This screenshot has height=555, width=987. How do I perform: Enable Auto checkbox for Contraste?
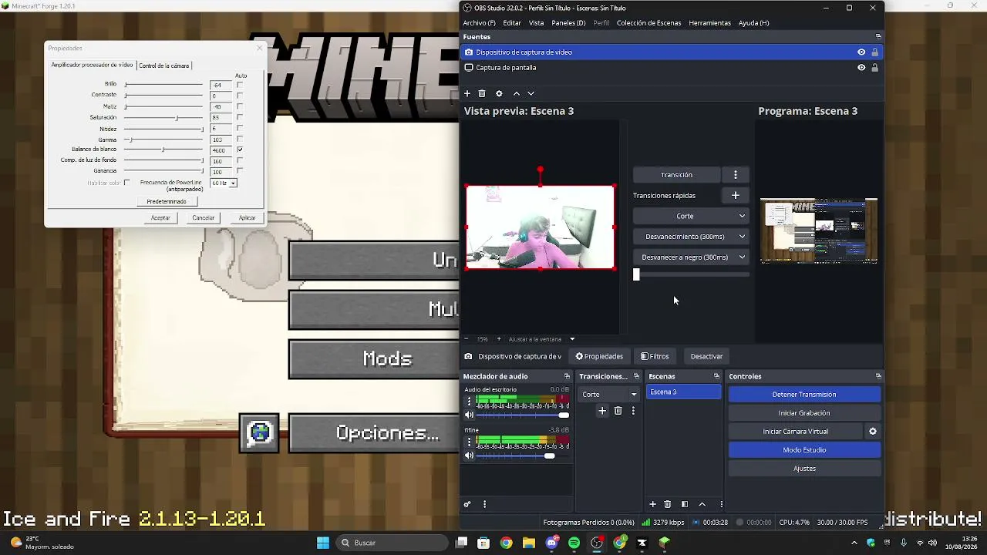[x=240, y=96]
